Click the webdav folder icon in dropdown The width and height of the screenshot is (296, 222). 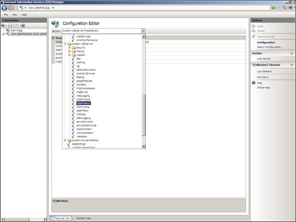click(x=74, y=55)
